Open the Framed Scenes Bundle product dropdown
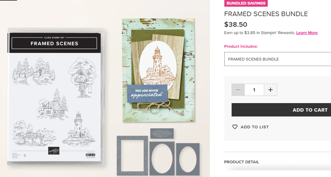 click(x=278, y=59)
